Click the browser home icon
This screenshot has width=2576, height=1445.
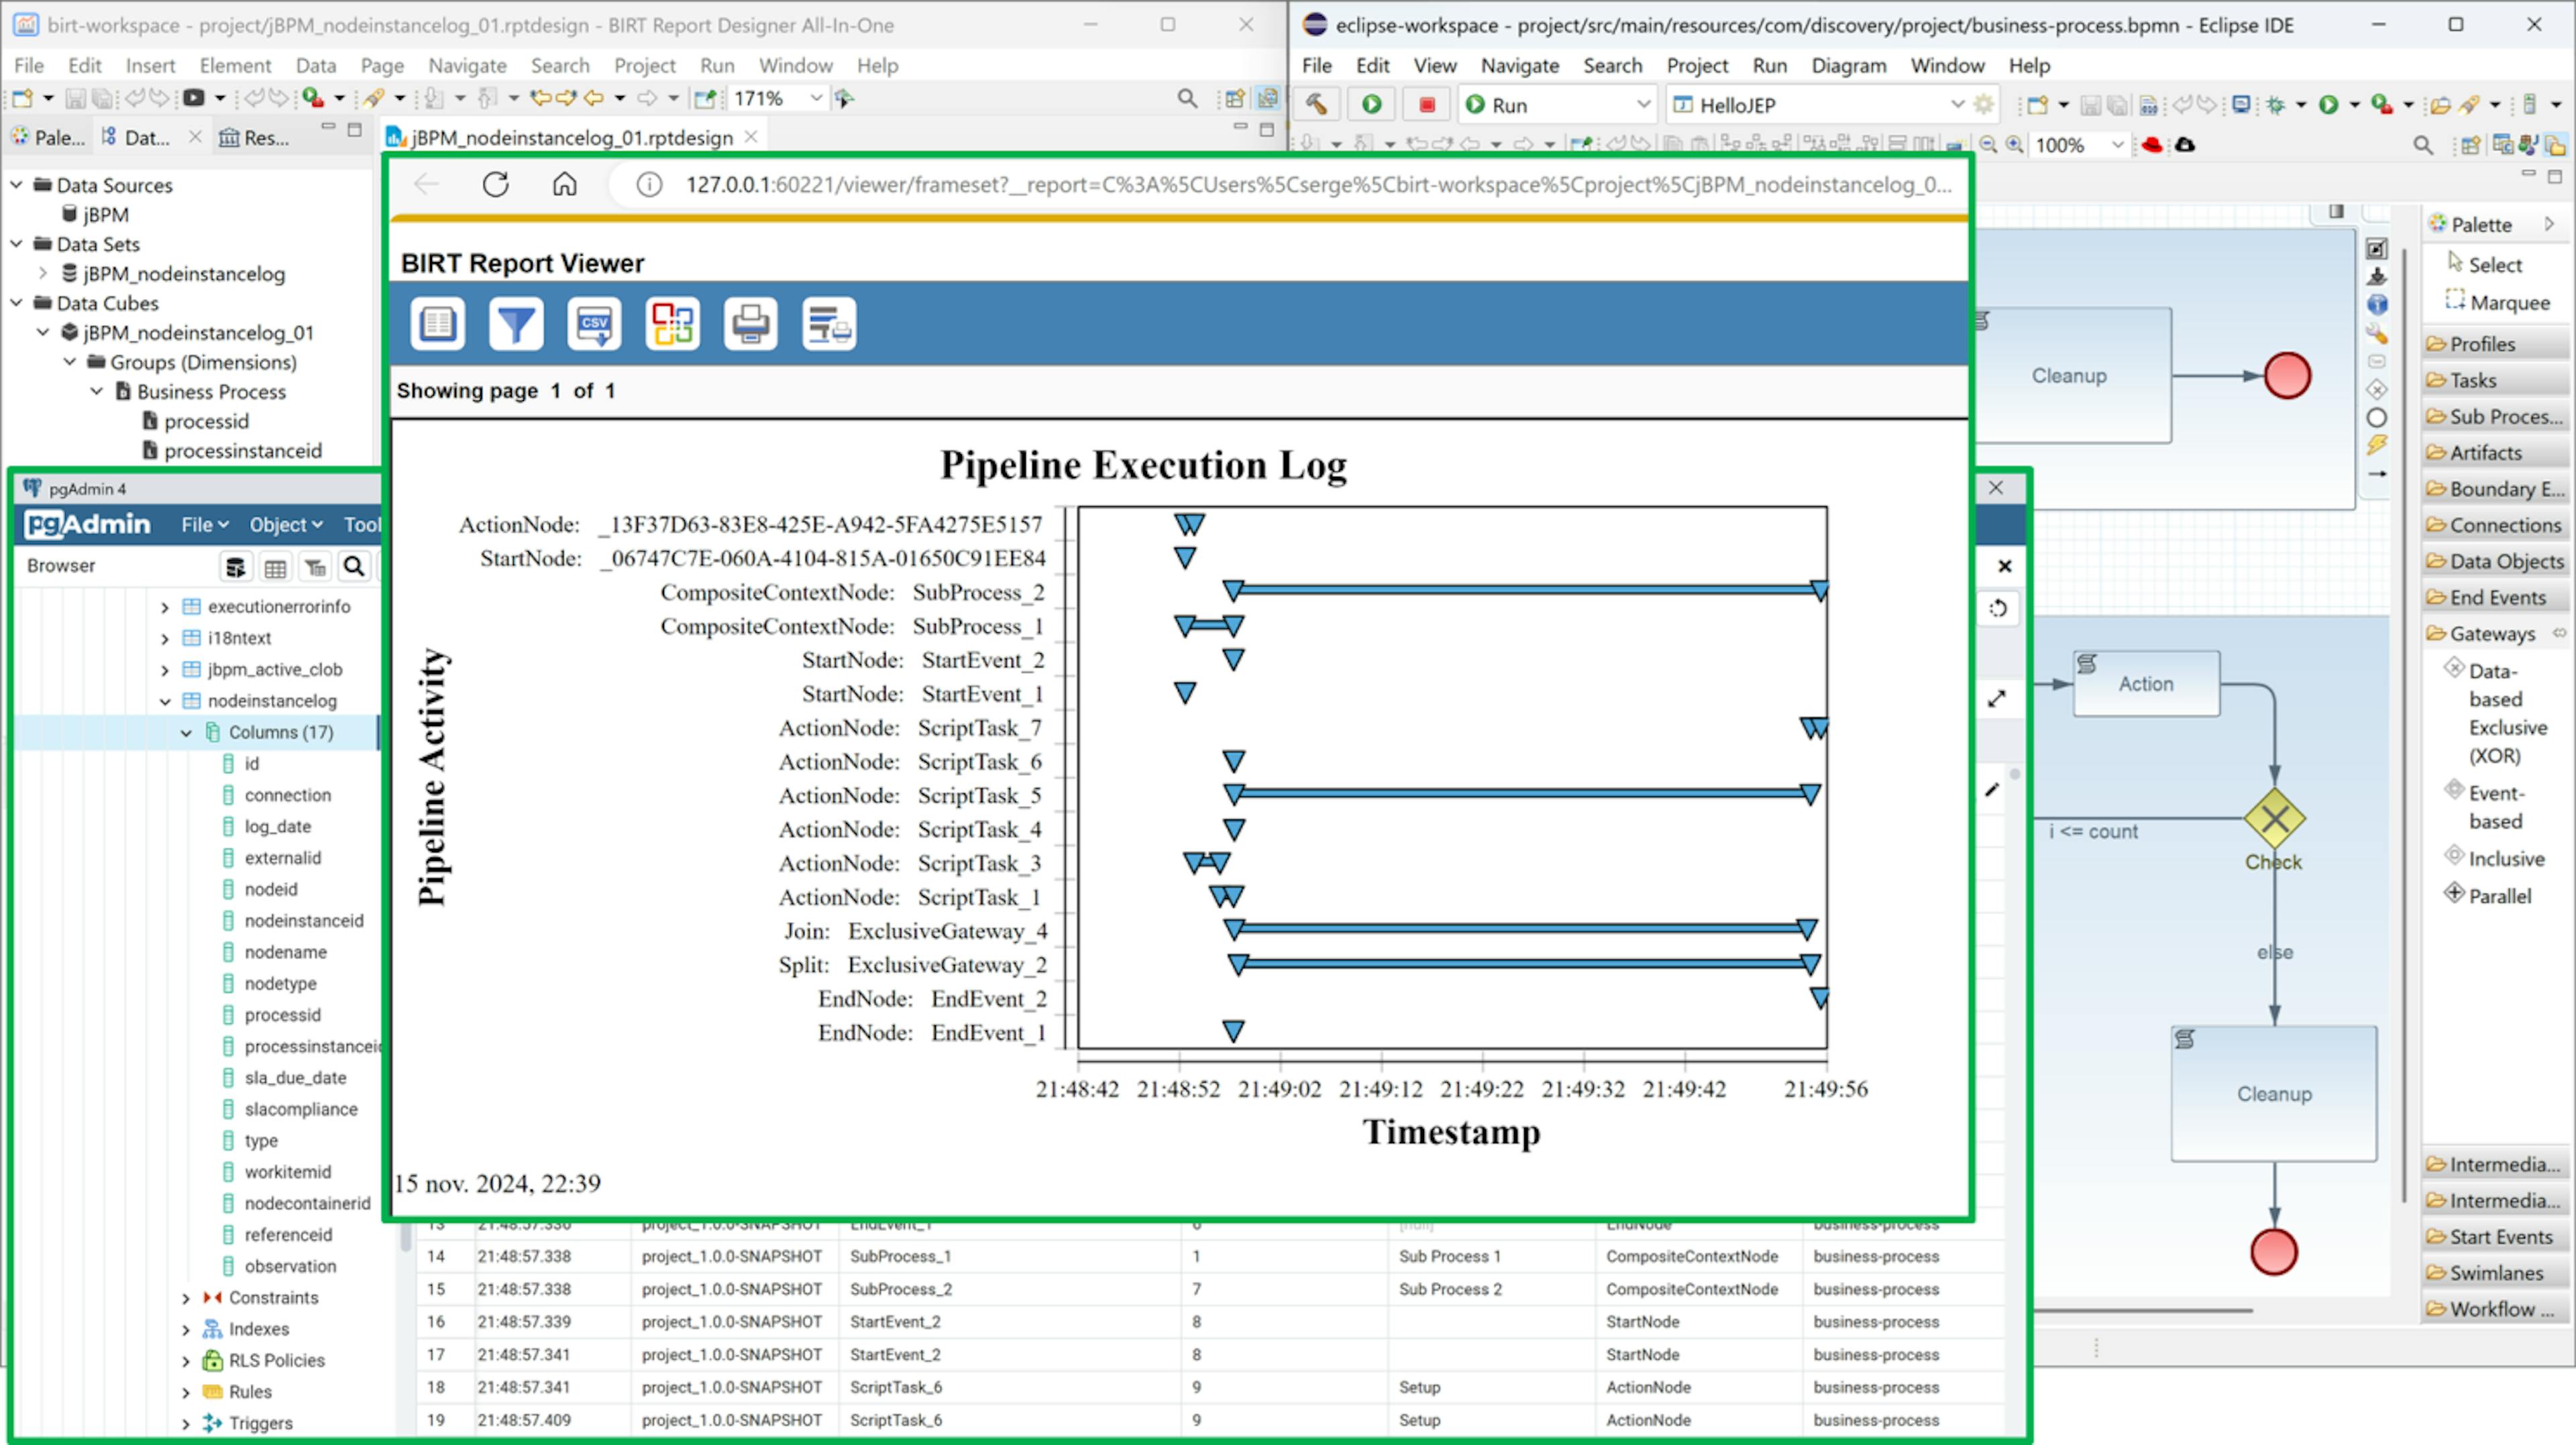565,185
